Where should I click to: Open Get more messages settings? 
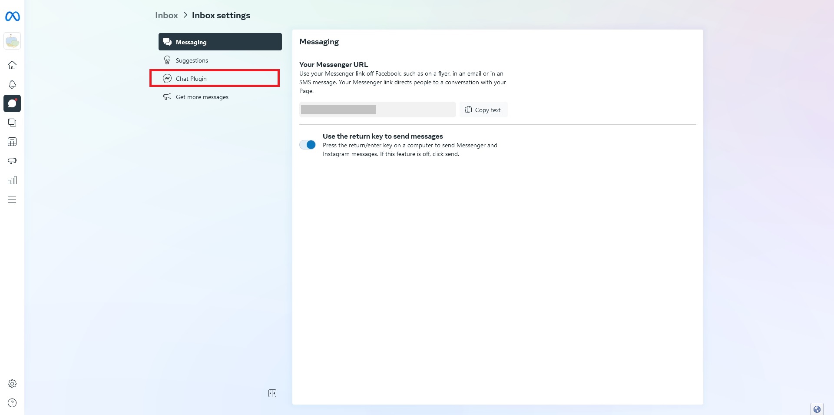(x=202, y=96)
